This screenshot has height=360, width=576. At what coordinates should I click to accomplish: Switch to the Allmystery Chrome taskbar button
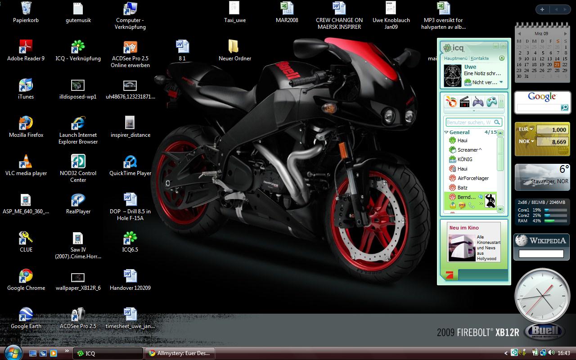180,353
